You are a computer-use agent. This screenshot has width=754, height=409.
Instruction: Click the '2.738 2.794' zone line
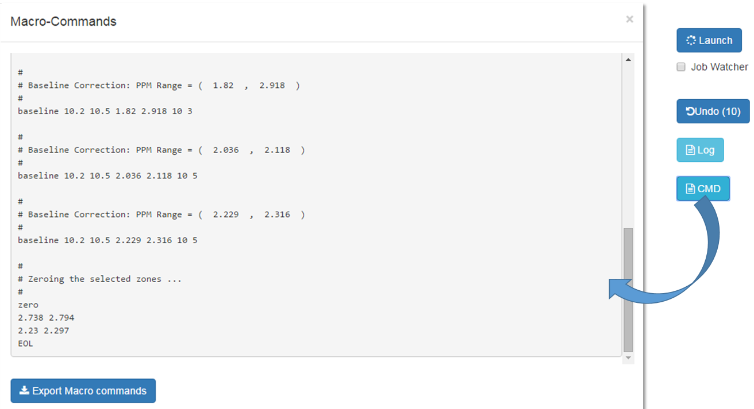(46, 318)
